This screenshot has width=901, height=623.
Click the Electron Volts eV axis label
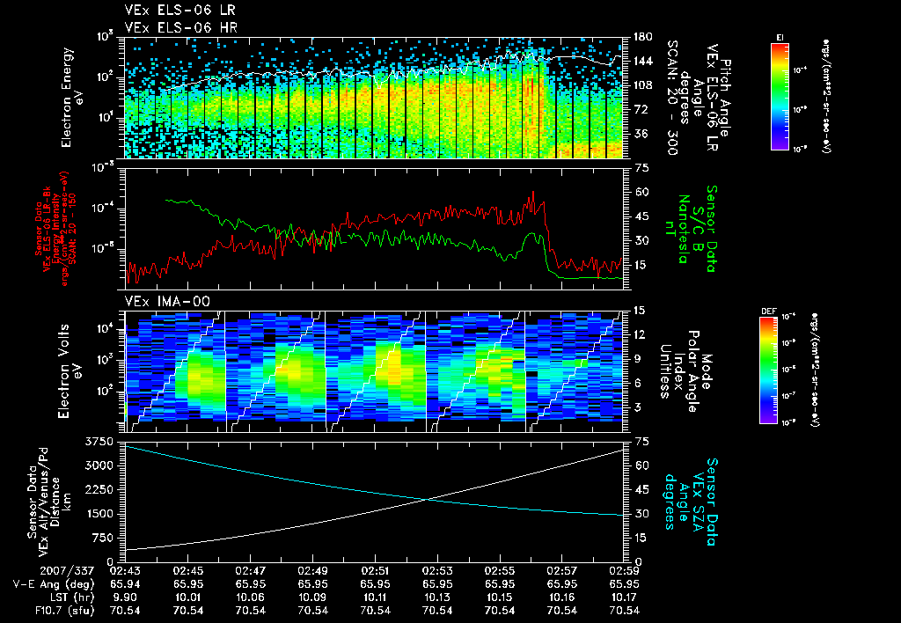pos(70,371)
